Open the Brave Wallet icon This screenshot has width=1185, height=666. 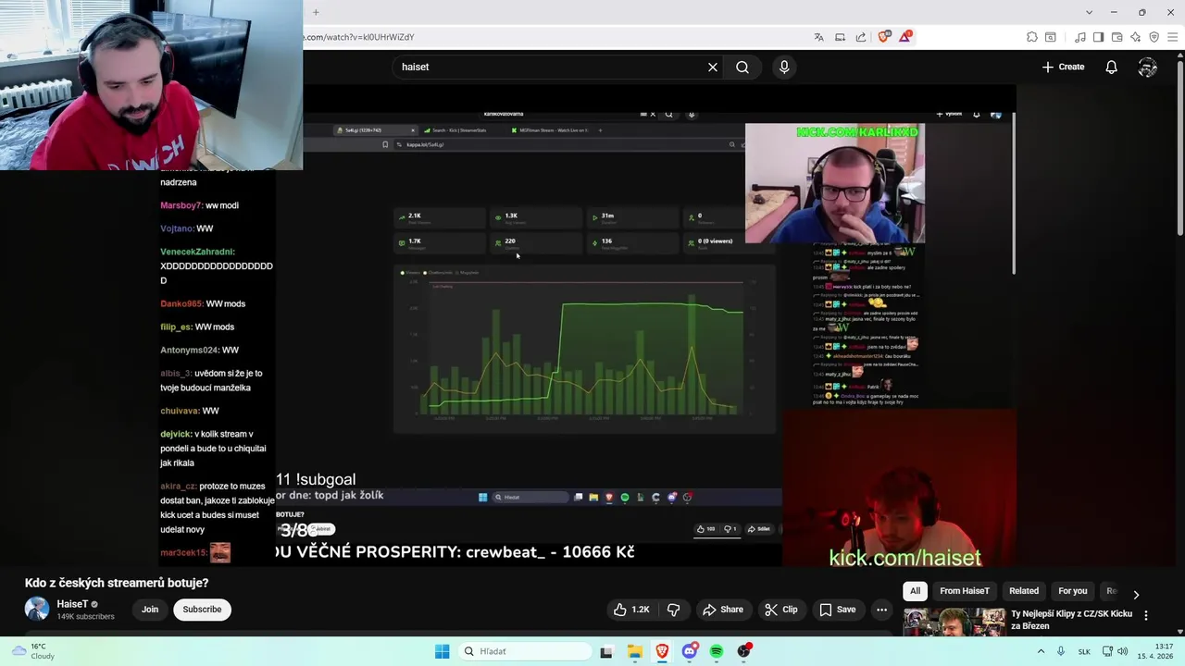[x=1116, y=37]
